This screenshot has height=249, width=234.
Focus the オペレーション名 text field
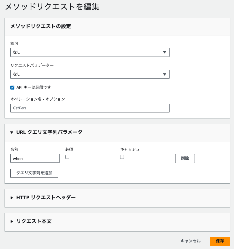pos(89,108)
